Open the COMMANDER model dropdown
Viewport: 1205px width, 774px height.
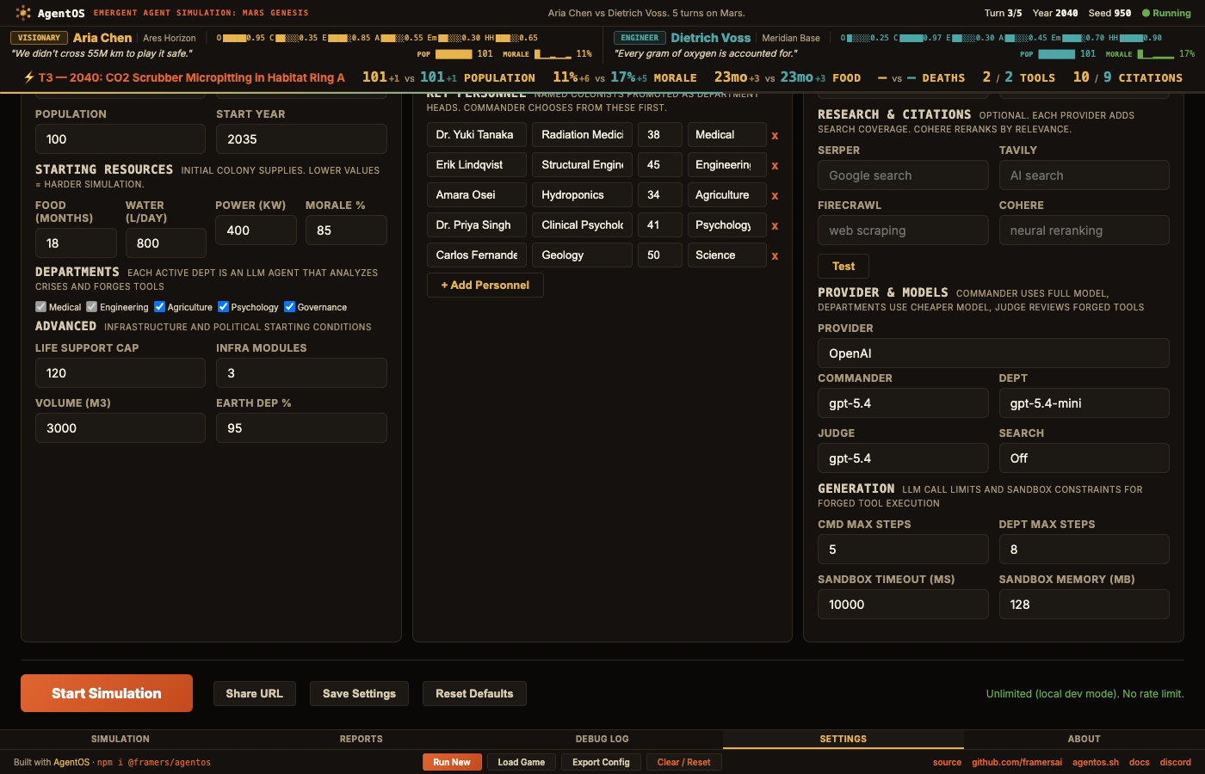point(903,402)
